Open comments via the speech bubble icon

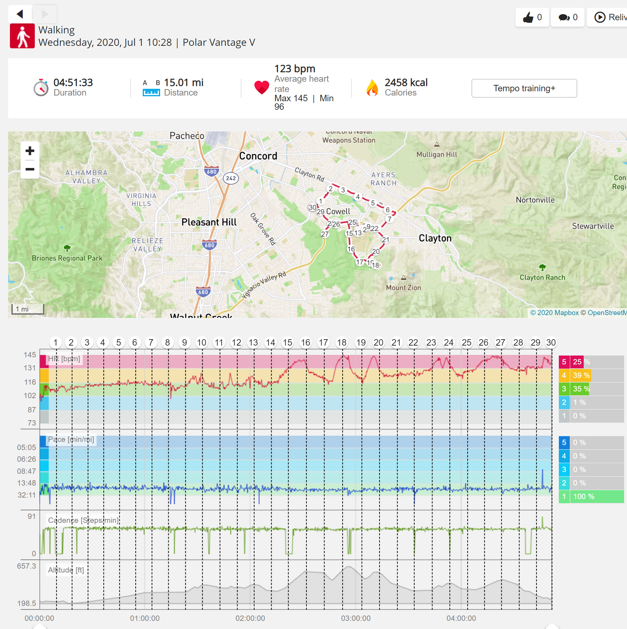(568, 17)
